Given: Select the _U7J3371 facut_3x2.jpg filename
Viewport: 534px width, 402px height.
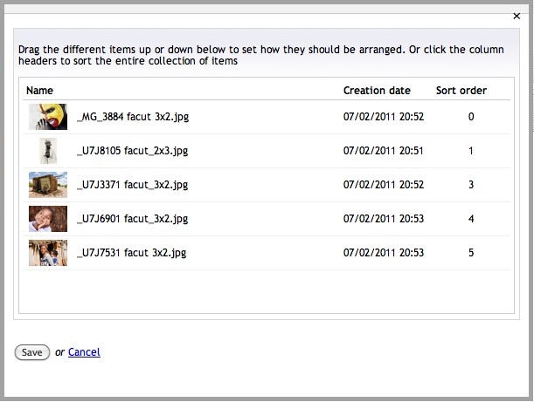Looking at the screenshot, I should tap(133, 185).
